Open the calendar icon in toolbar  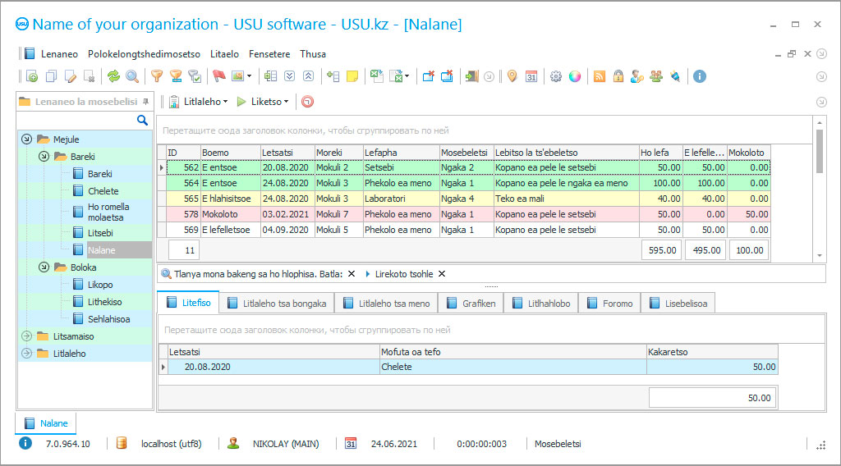pos(531,76)
